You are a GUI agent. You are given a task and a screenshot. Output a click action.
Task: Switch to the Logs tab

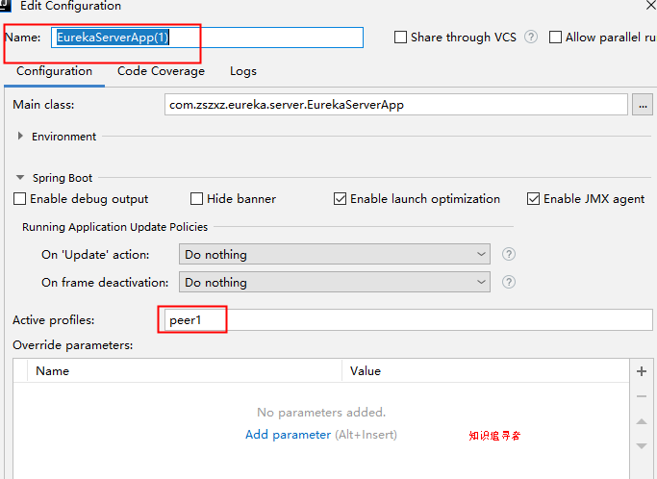click(242, 71)
